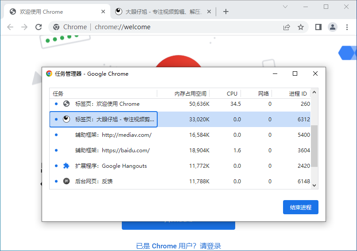This screenshot has width=357, height=251.
Task: Select the 辅助框架 mediav.com row
Action: click(x=180, y=135)
